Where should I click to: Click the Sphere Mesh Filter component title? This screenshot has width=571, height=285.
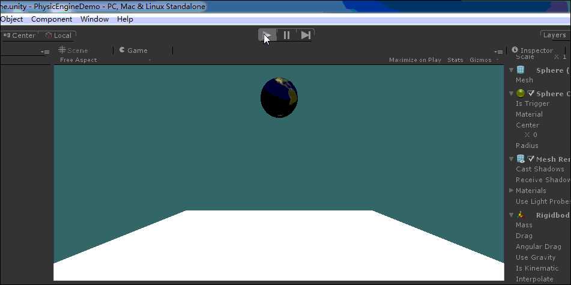pos(552,70)
